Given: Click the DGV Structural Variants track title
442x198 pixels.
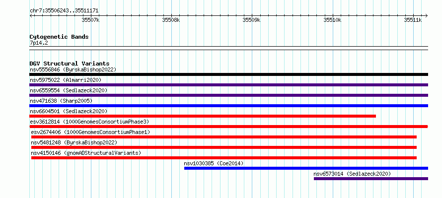Looking at the screenshot, I should point(70,64).
